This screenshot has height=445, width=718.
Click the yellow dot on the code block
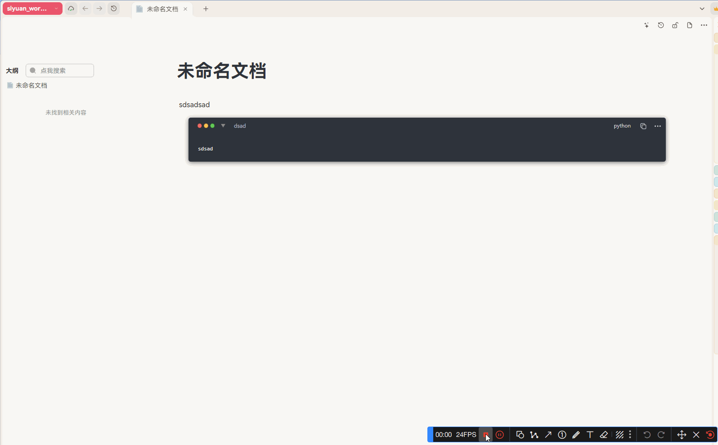206,126
